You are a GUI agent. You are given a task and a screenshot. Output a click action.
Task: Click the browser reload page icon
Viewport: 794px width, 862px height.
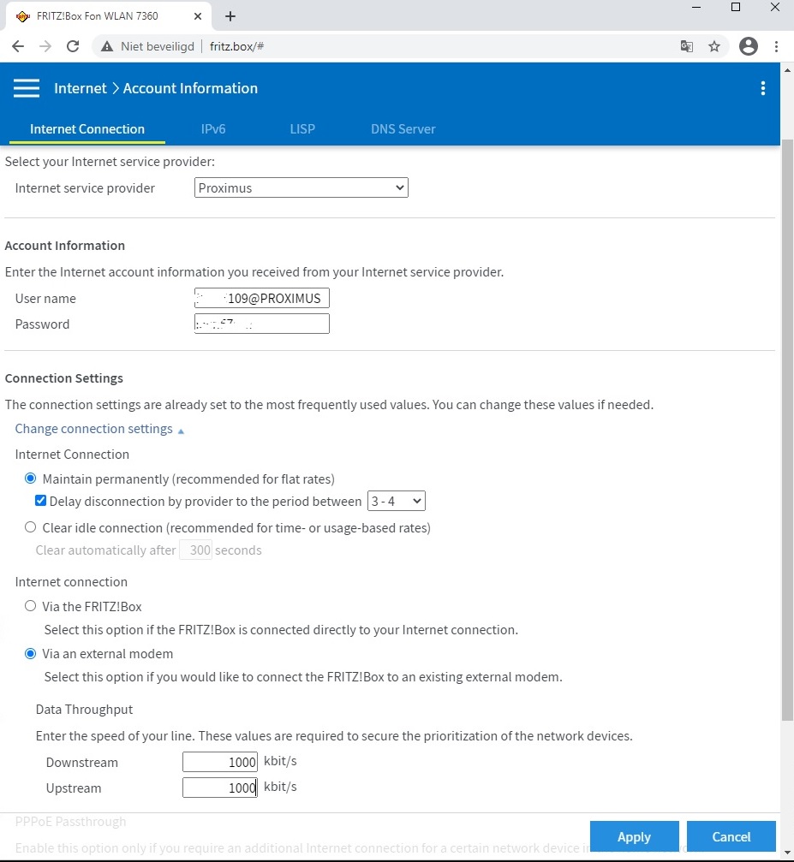[73, 46]
